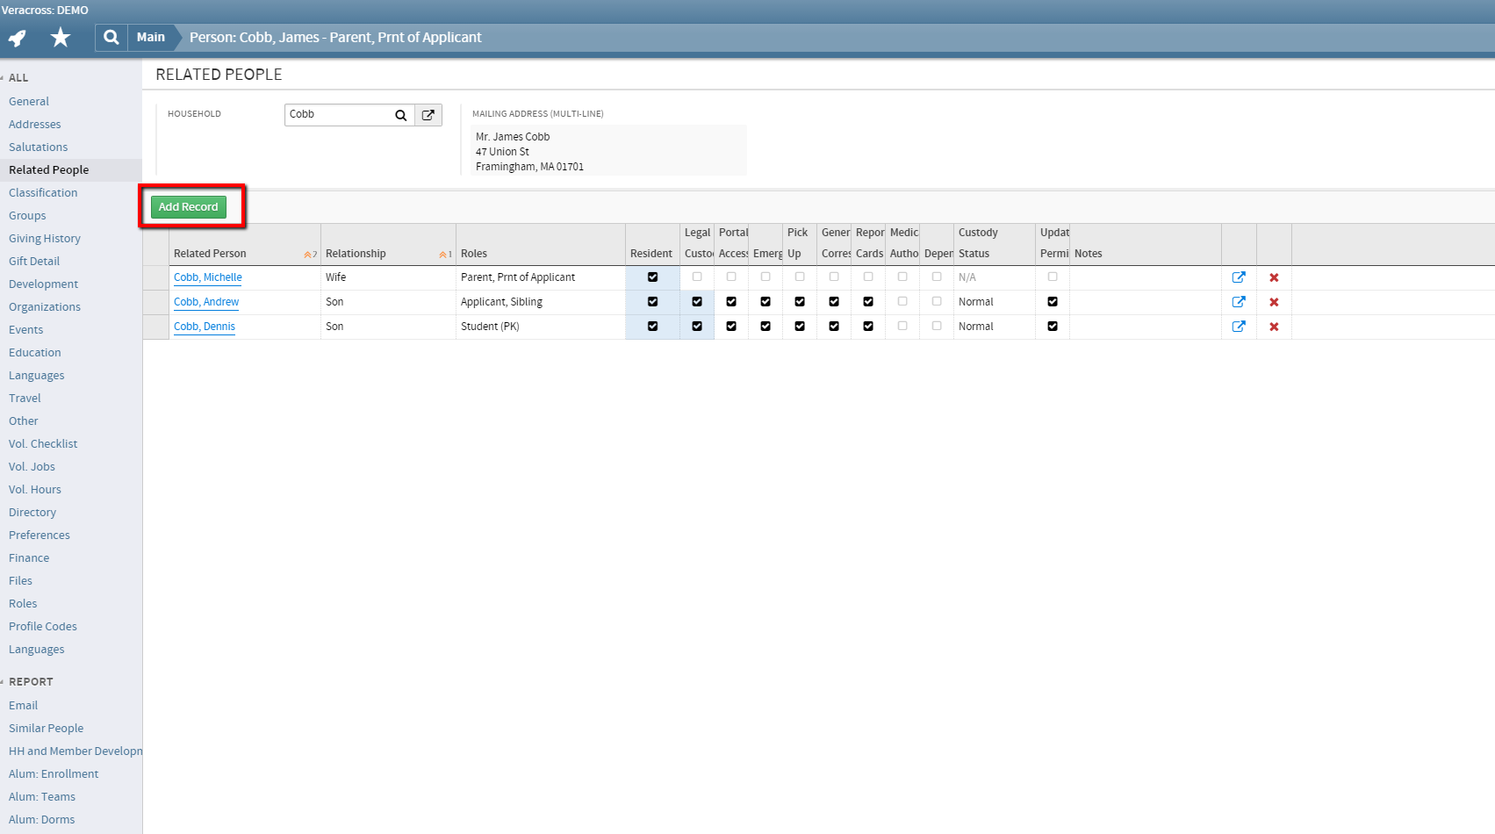This screenshot has width=1495, height=834.
Task: Open Cobb, Dennis's row external link icon
Action: click(1238, 326)
